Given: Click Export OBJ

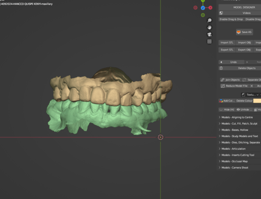Looking at the screenshot, I should point(244,50).
